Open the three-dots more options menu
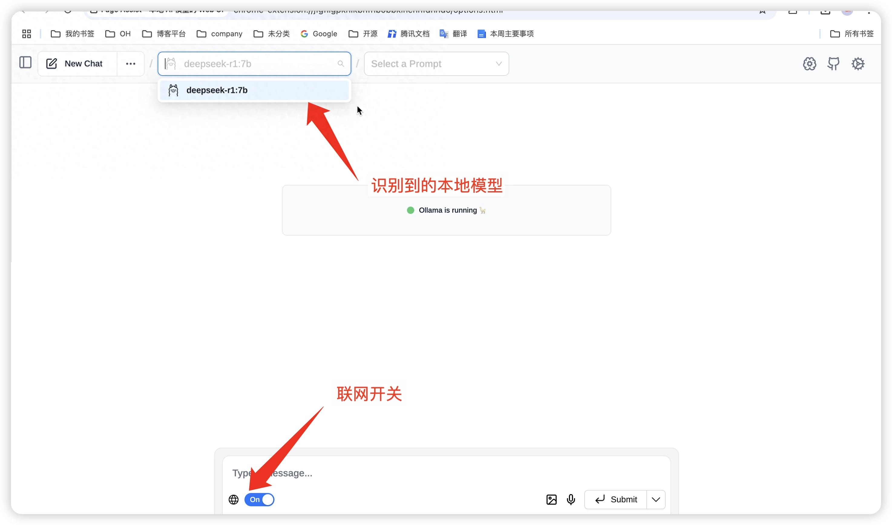 (130, 64)
